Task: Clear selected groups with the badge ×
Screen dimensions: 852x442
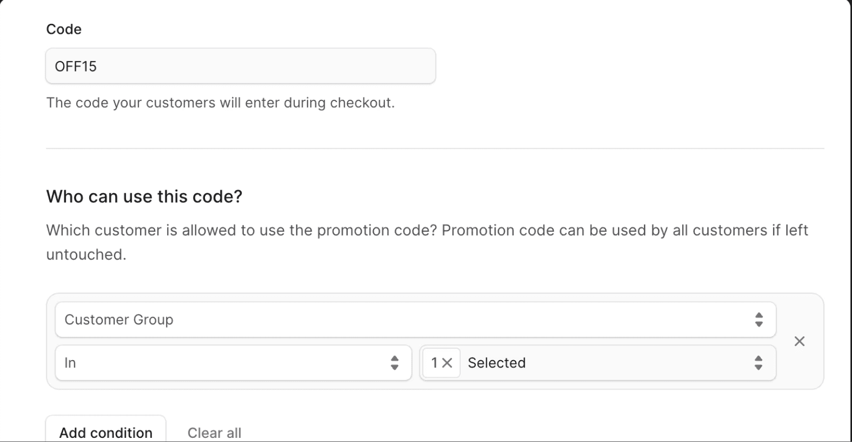Action: (x=447, y=363)
